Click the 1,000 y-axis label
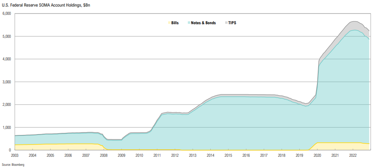Viewport: 374px width, 167px height. click(6, 128)
